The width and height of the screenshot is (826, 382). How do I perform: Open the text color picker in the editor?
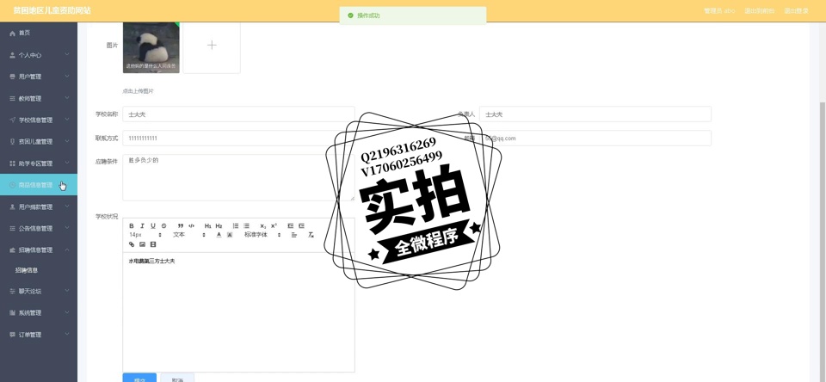tap(219, 235)
